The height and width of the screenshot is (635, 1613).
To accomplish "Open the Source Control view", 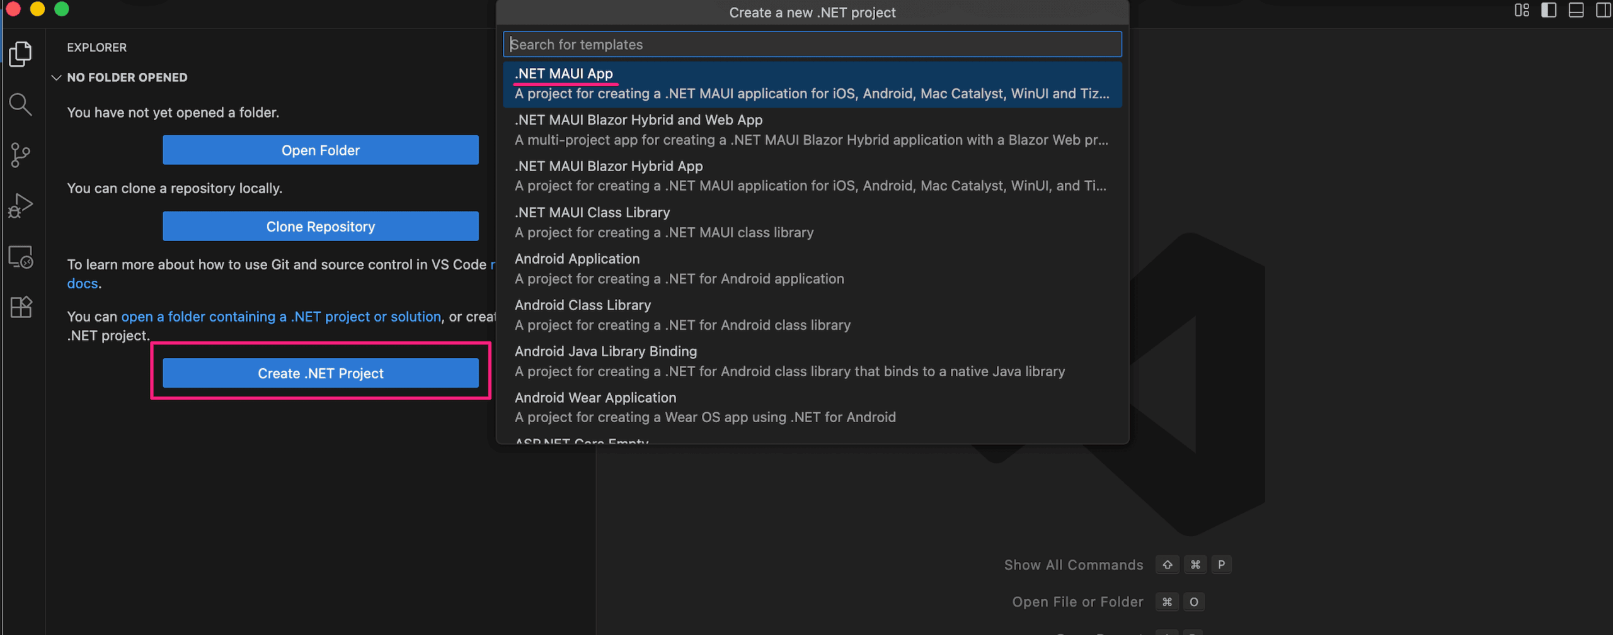I will point(21,155).
